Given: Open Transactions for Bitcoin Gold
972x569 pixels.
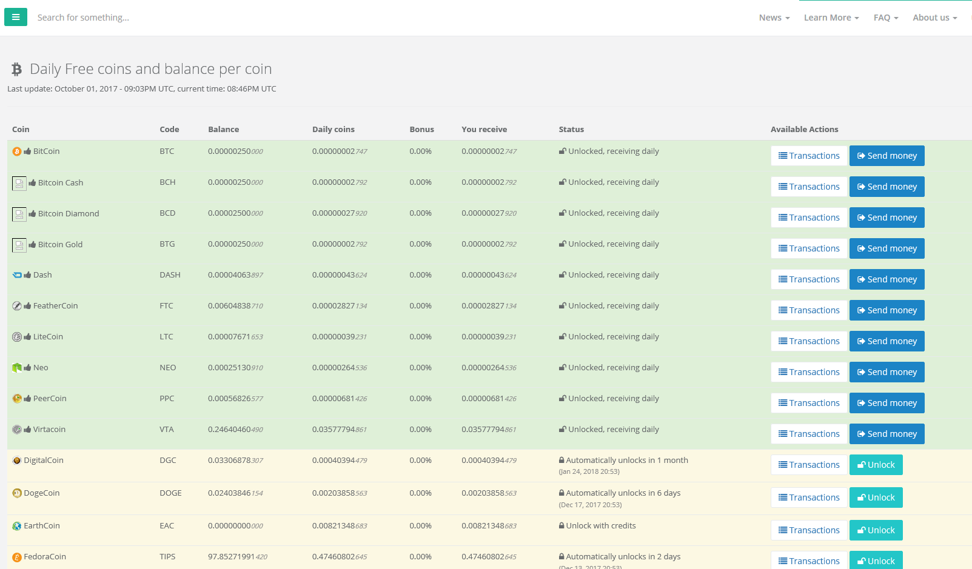Looking at the screenshot, I should click(809, 248).
